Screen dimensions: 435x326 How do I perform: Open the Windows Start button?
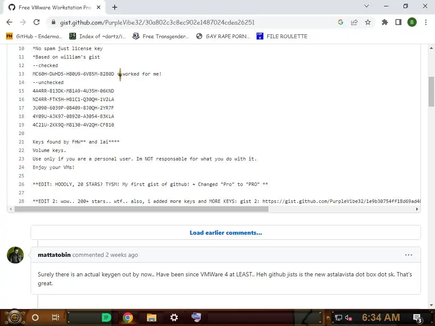14,318
